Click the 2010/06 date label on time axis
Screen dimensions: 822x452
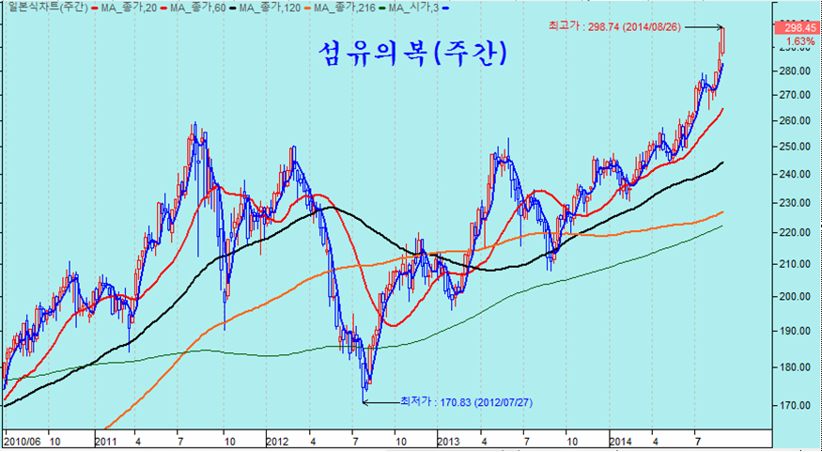21,440
